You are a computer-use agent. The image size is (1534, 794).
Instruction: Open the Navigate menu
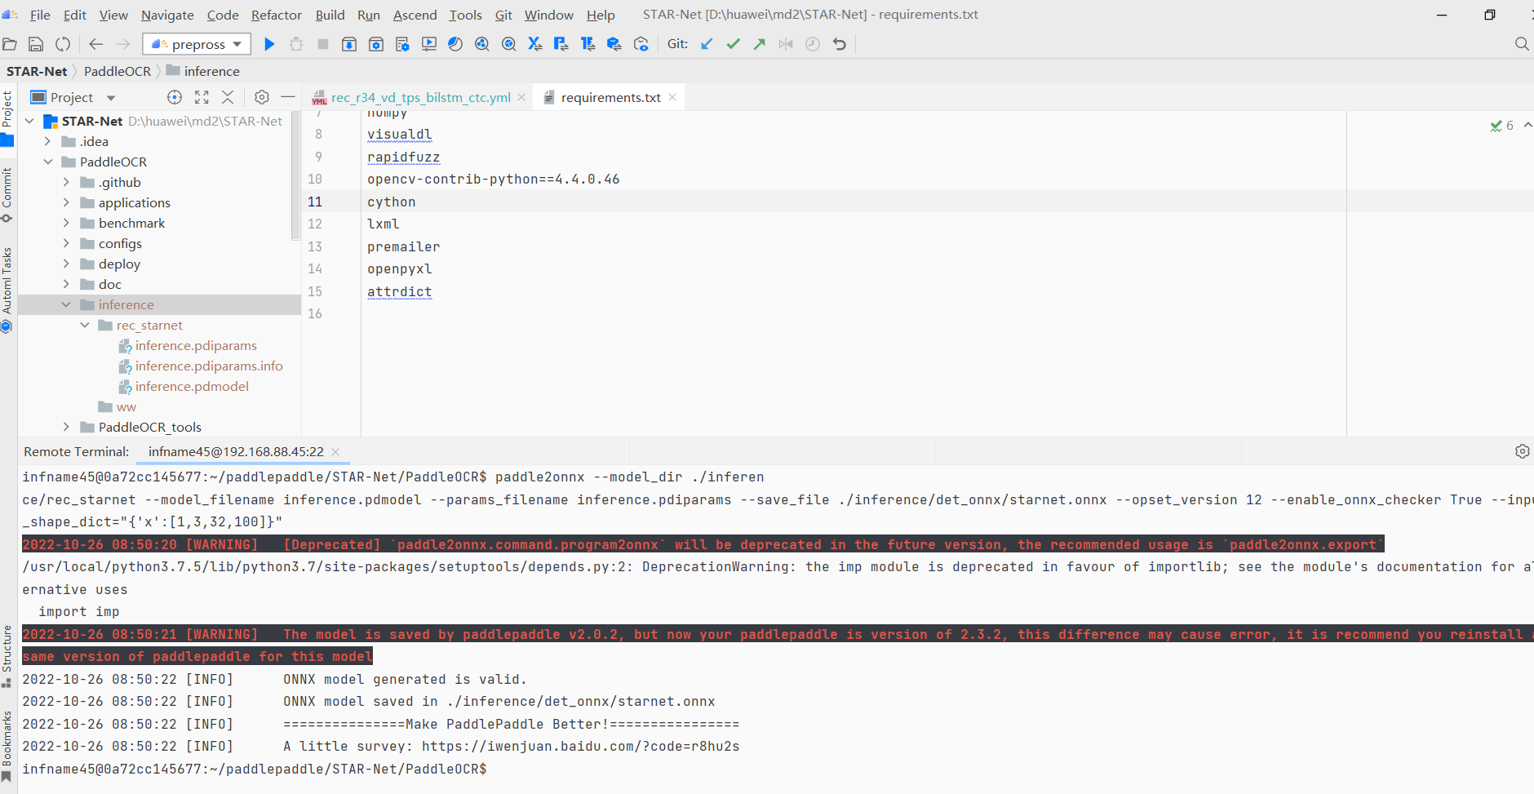[167, 15]
